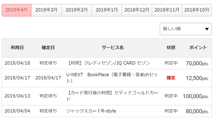This screenshot has height=120, width=213.
Task: Click the 確定日 column header
Action: coord(48,48)
